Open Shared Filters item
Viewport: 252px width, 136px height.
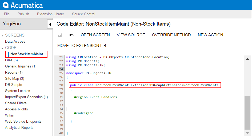coord(16,103)
